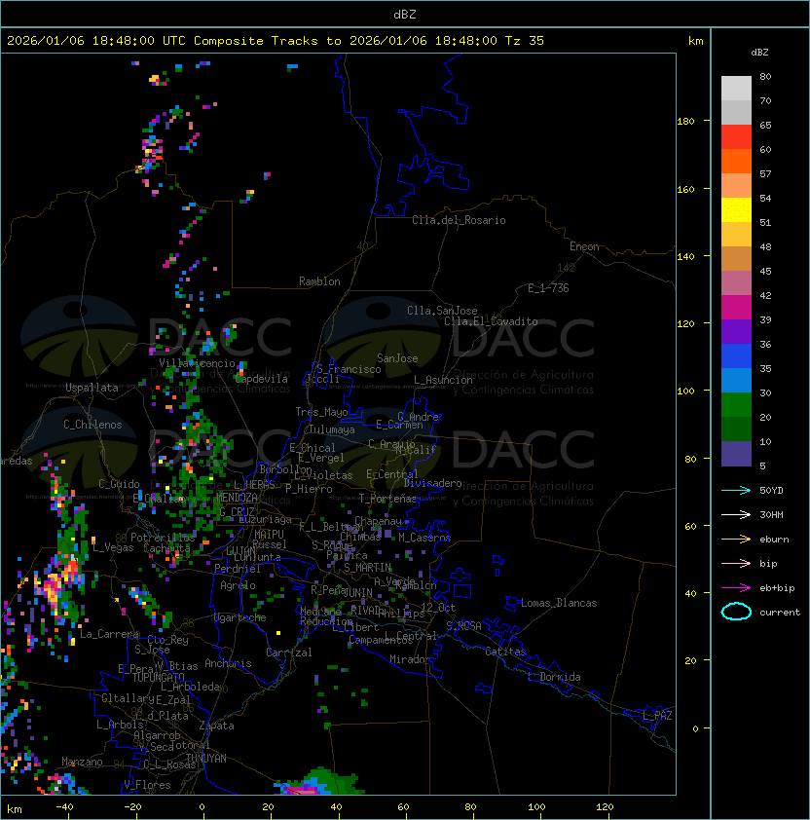The width and height of the screenshot is (810, 820).
Task: Click the 'Encon' map label
Action: 584,246
